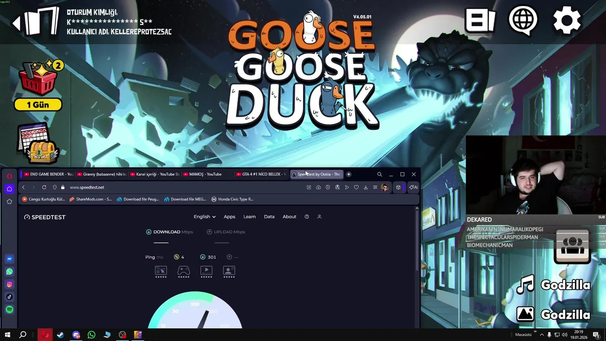606x341 pixels.
Task: Open the Goose Goose Duck settings gear
Action: pyautogui.click(x=567, y=21)
